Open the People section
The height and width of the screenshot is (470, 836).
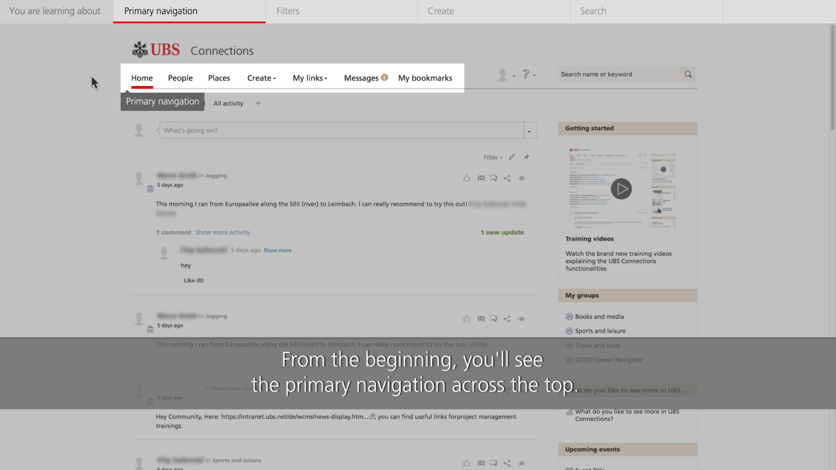(x=180, y=78)
